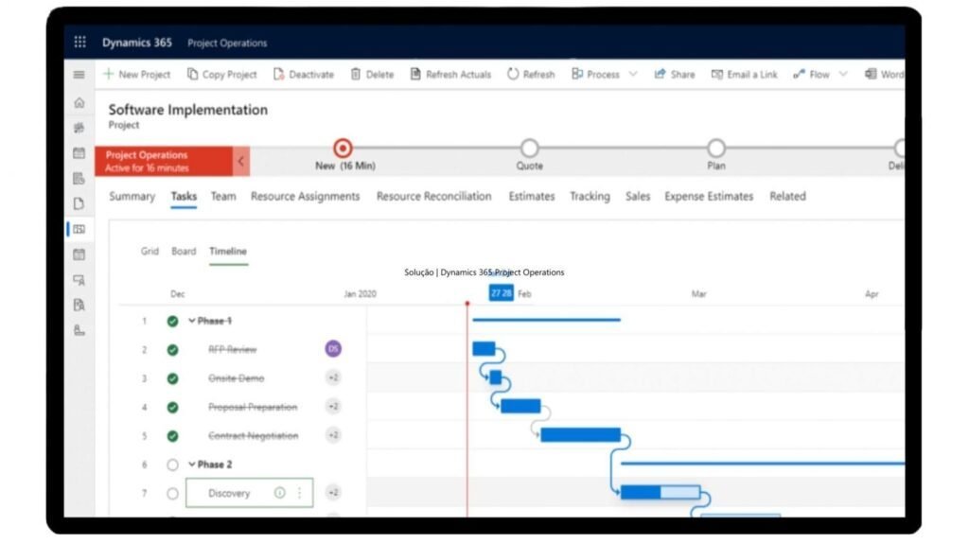The image size is (969, 544).
Task: Open the blank document sidebar icon
Action: pyautogui.click(x=79, y=203)
